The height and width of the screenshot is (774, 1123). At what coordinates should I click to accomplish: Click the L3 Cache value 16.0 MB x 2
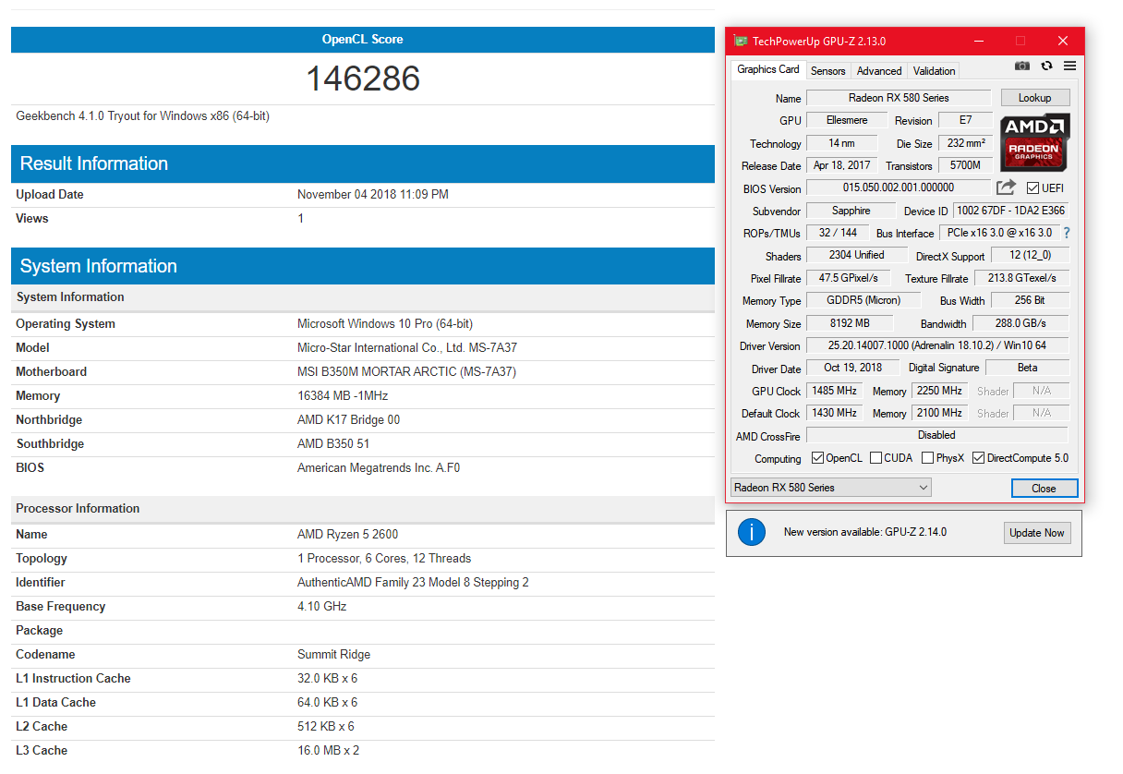(328, 751)
